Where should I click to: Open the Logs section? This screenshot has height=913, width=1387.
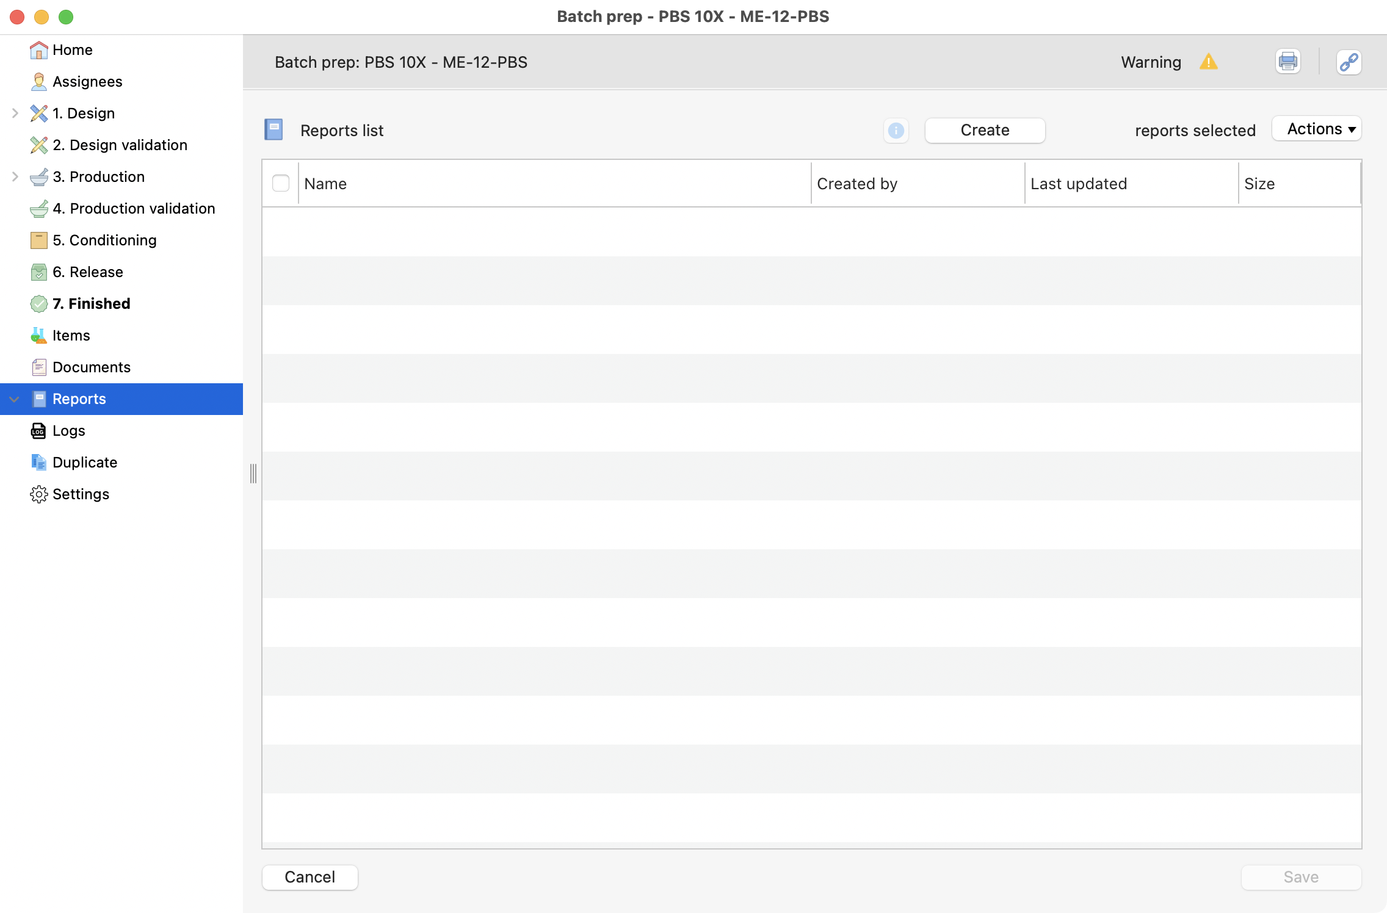pos(69,431)
